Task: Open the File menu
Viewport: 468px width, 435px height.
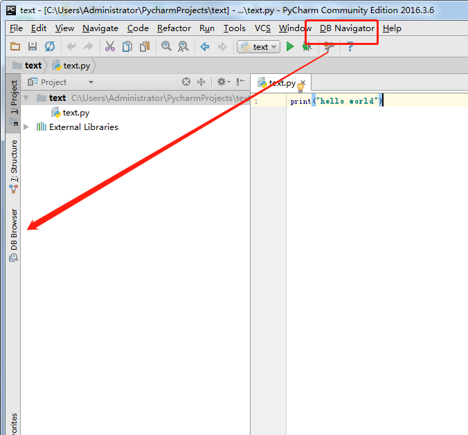Action: click(16, 28)
